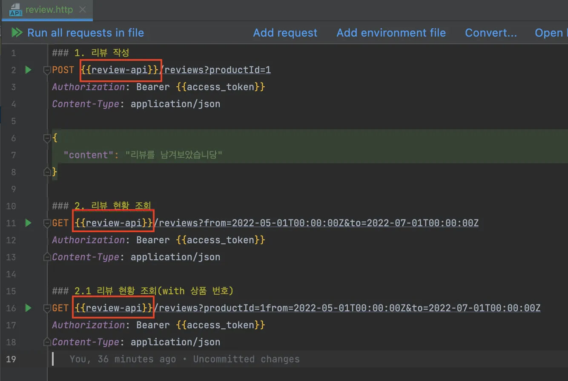Image resolution: width=568 pixels, height=381 pixels.
Task: Collapse the JSON body at line 6
Action: tap(47, 138)
